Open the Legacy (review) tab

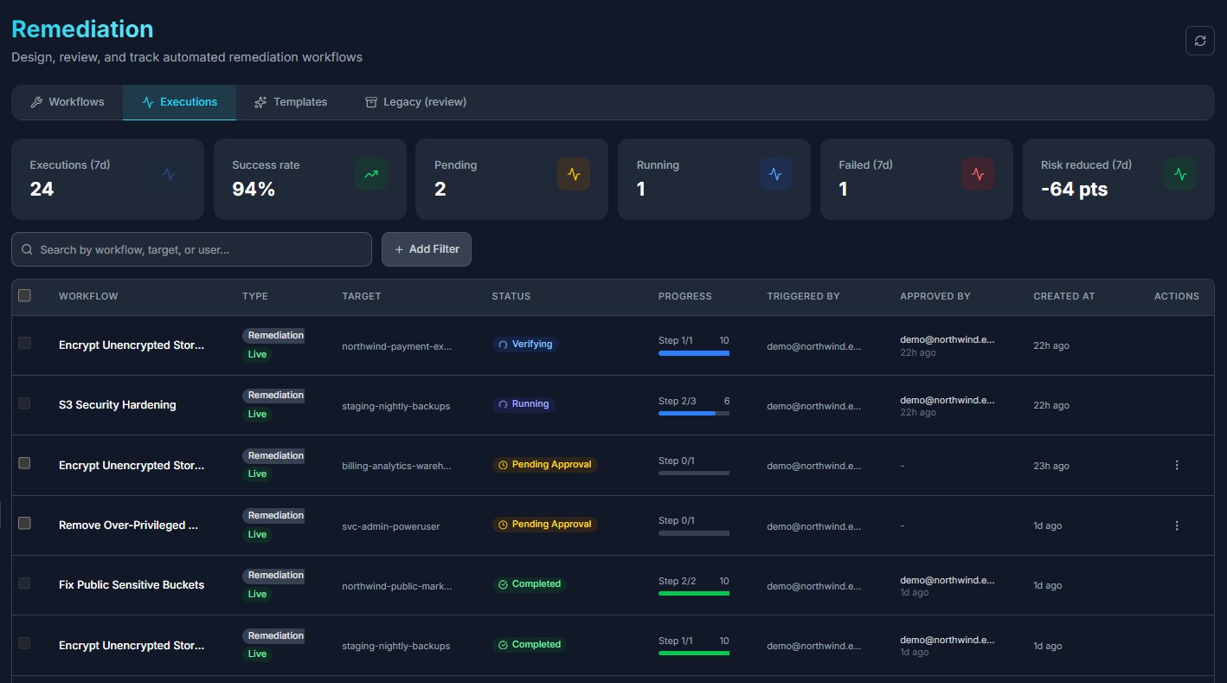tap(415, 102)
